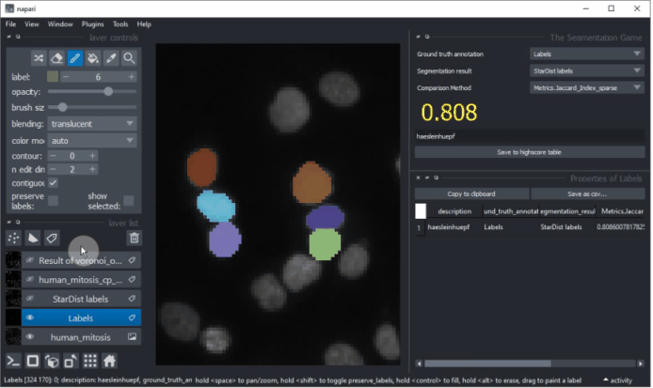Open Ground truth annotation dropdown
The height and width of the screenshot is (388, 653).
[587, 54]
